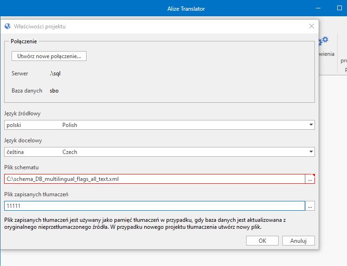Click the Połączenie group header

click(24, 41)
